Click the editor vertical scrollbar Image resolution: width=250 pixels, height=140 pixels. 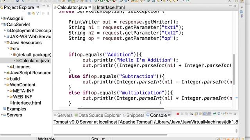click(x=234, y=69)
